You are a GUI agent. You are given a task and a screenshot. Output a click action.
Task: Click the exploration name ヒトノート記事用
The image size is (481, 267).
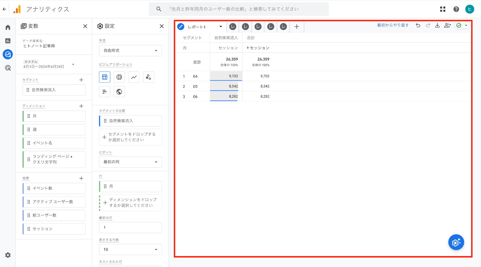coord(39,46)
